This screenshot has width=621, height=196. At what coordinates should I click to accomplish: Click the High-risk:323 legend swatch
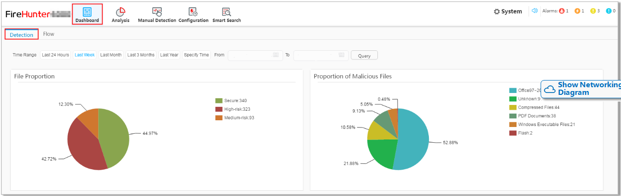point(219,109)
